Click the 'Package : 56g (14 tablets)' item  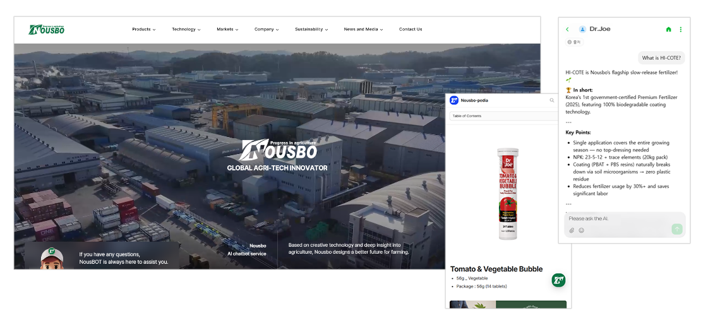point(481,286)
